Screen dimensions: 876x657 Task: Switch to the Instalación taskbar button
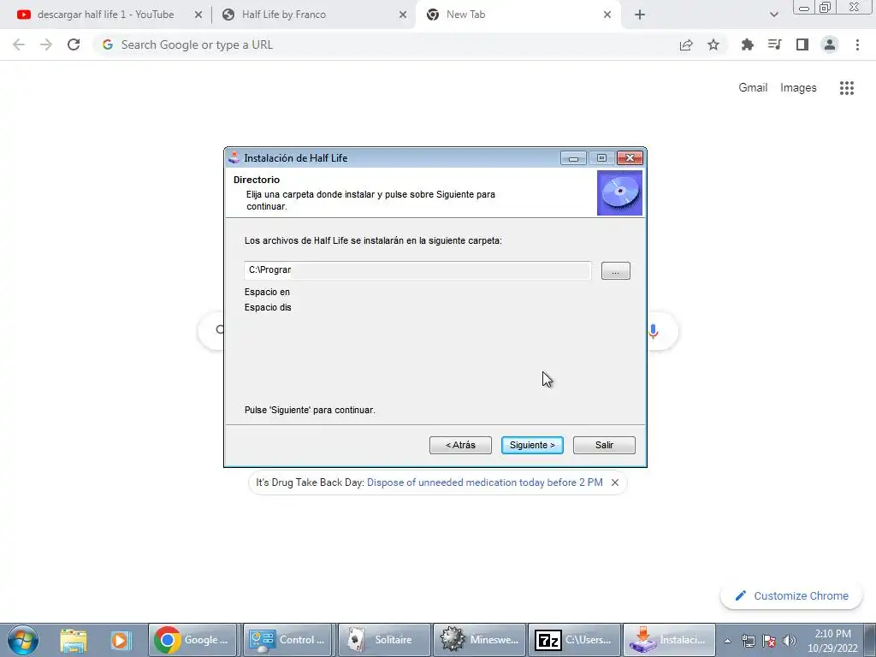click(667, 640)
